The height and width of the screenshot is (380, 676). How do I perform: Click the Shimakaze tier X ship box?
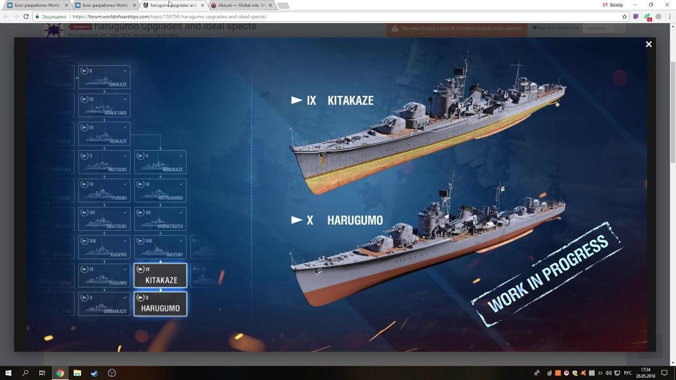tap(104, 304)
